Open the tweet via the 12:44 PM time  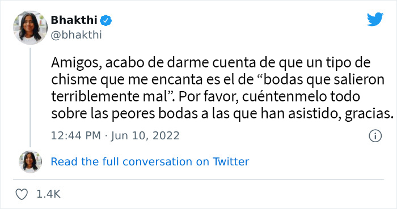click(76, 136)
